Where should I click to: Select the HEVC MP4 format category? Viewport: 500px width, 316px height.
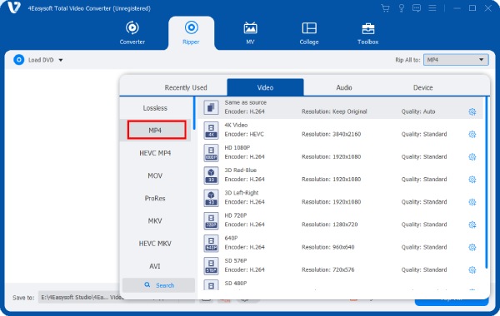(x=155, y=153)
